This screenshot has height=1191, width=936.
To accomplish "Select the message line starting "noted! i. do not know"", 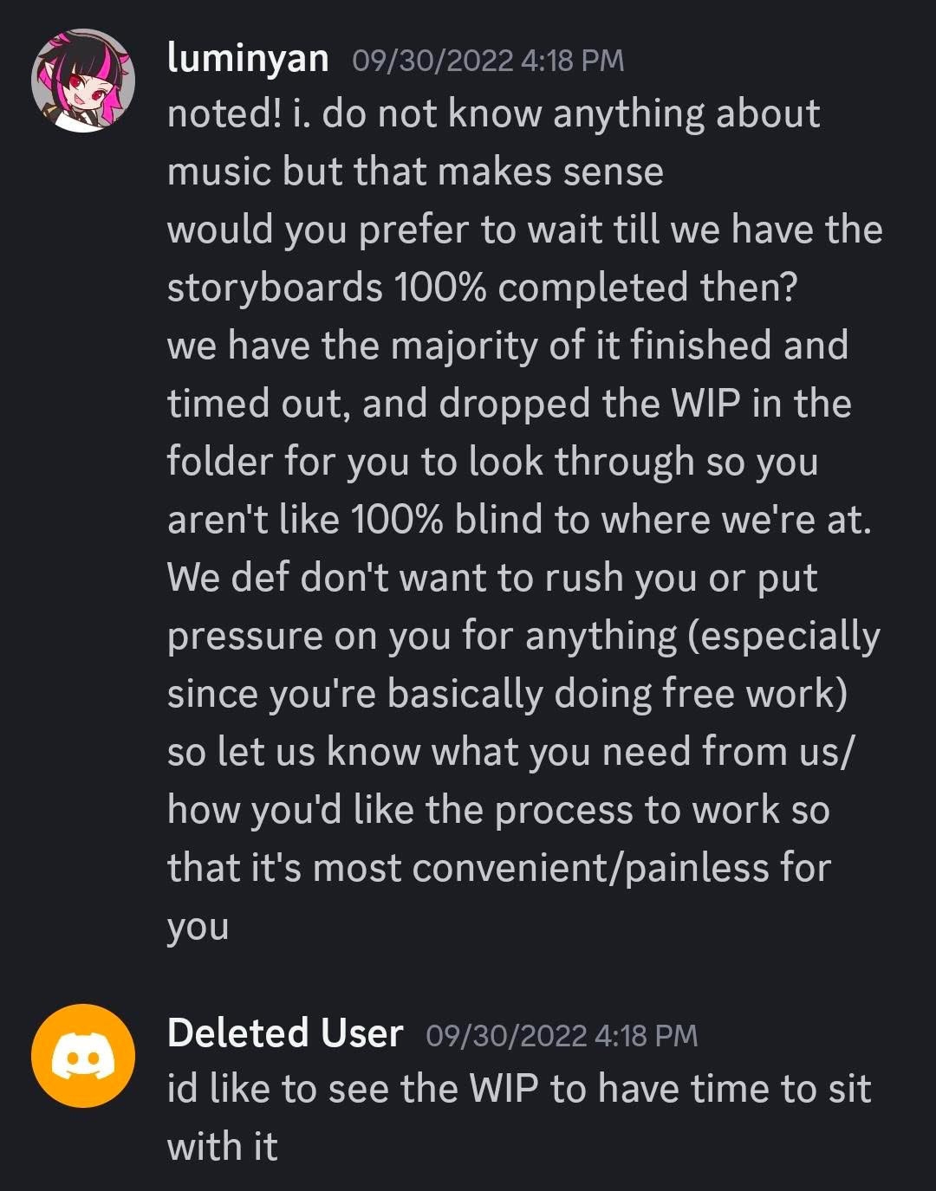I will [x=492, y=114].
